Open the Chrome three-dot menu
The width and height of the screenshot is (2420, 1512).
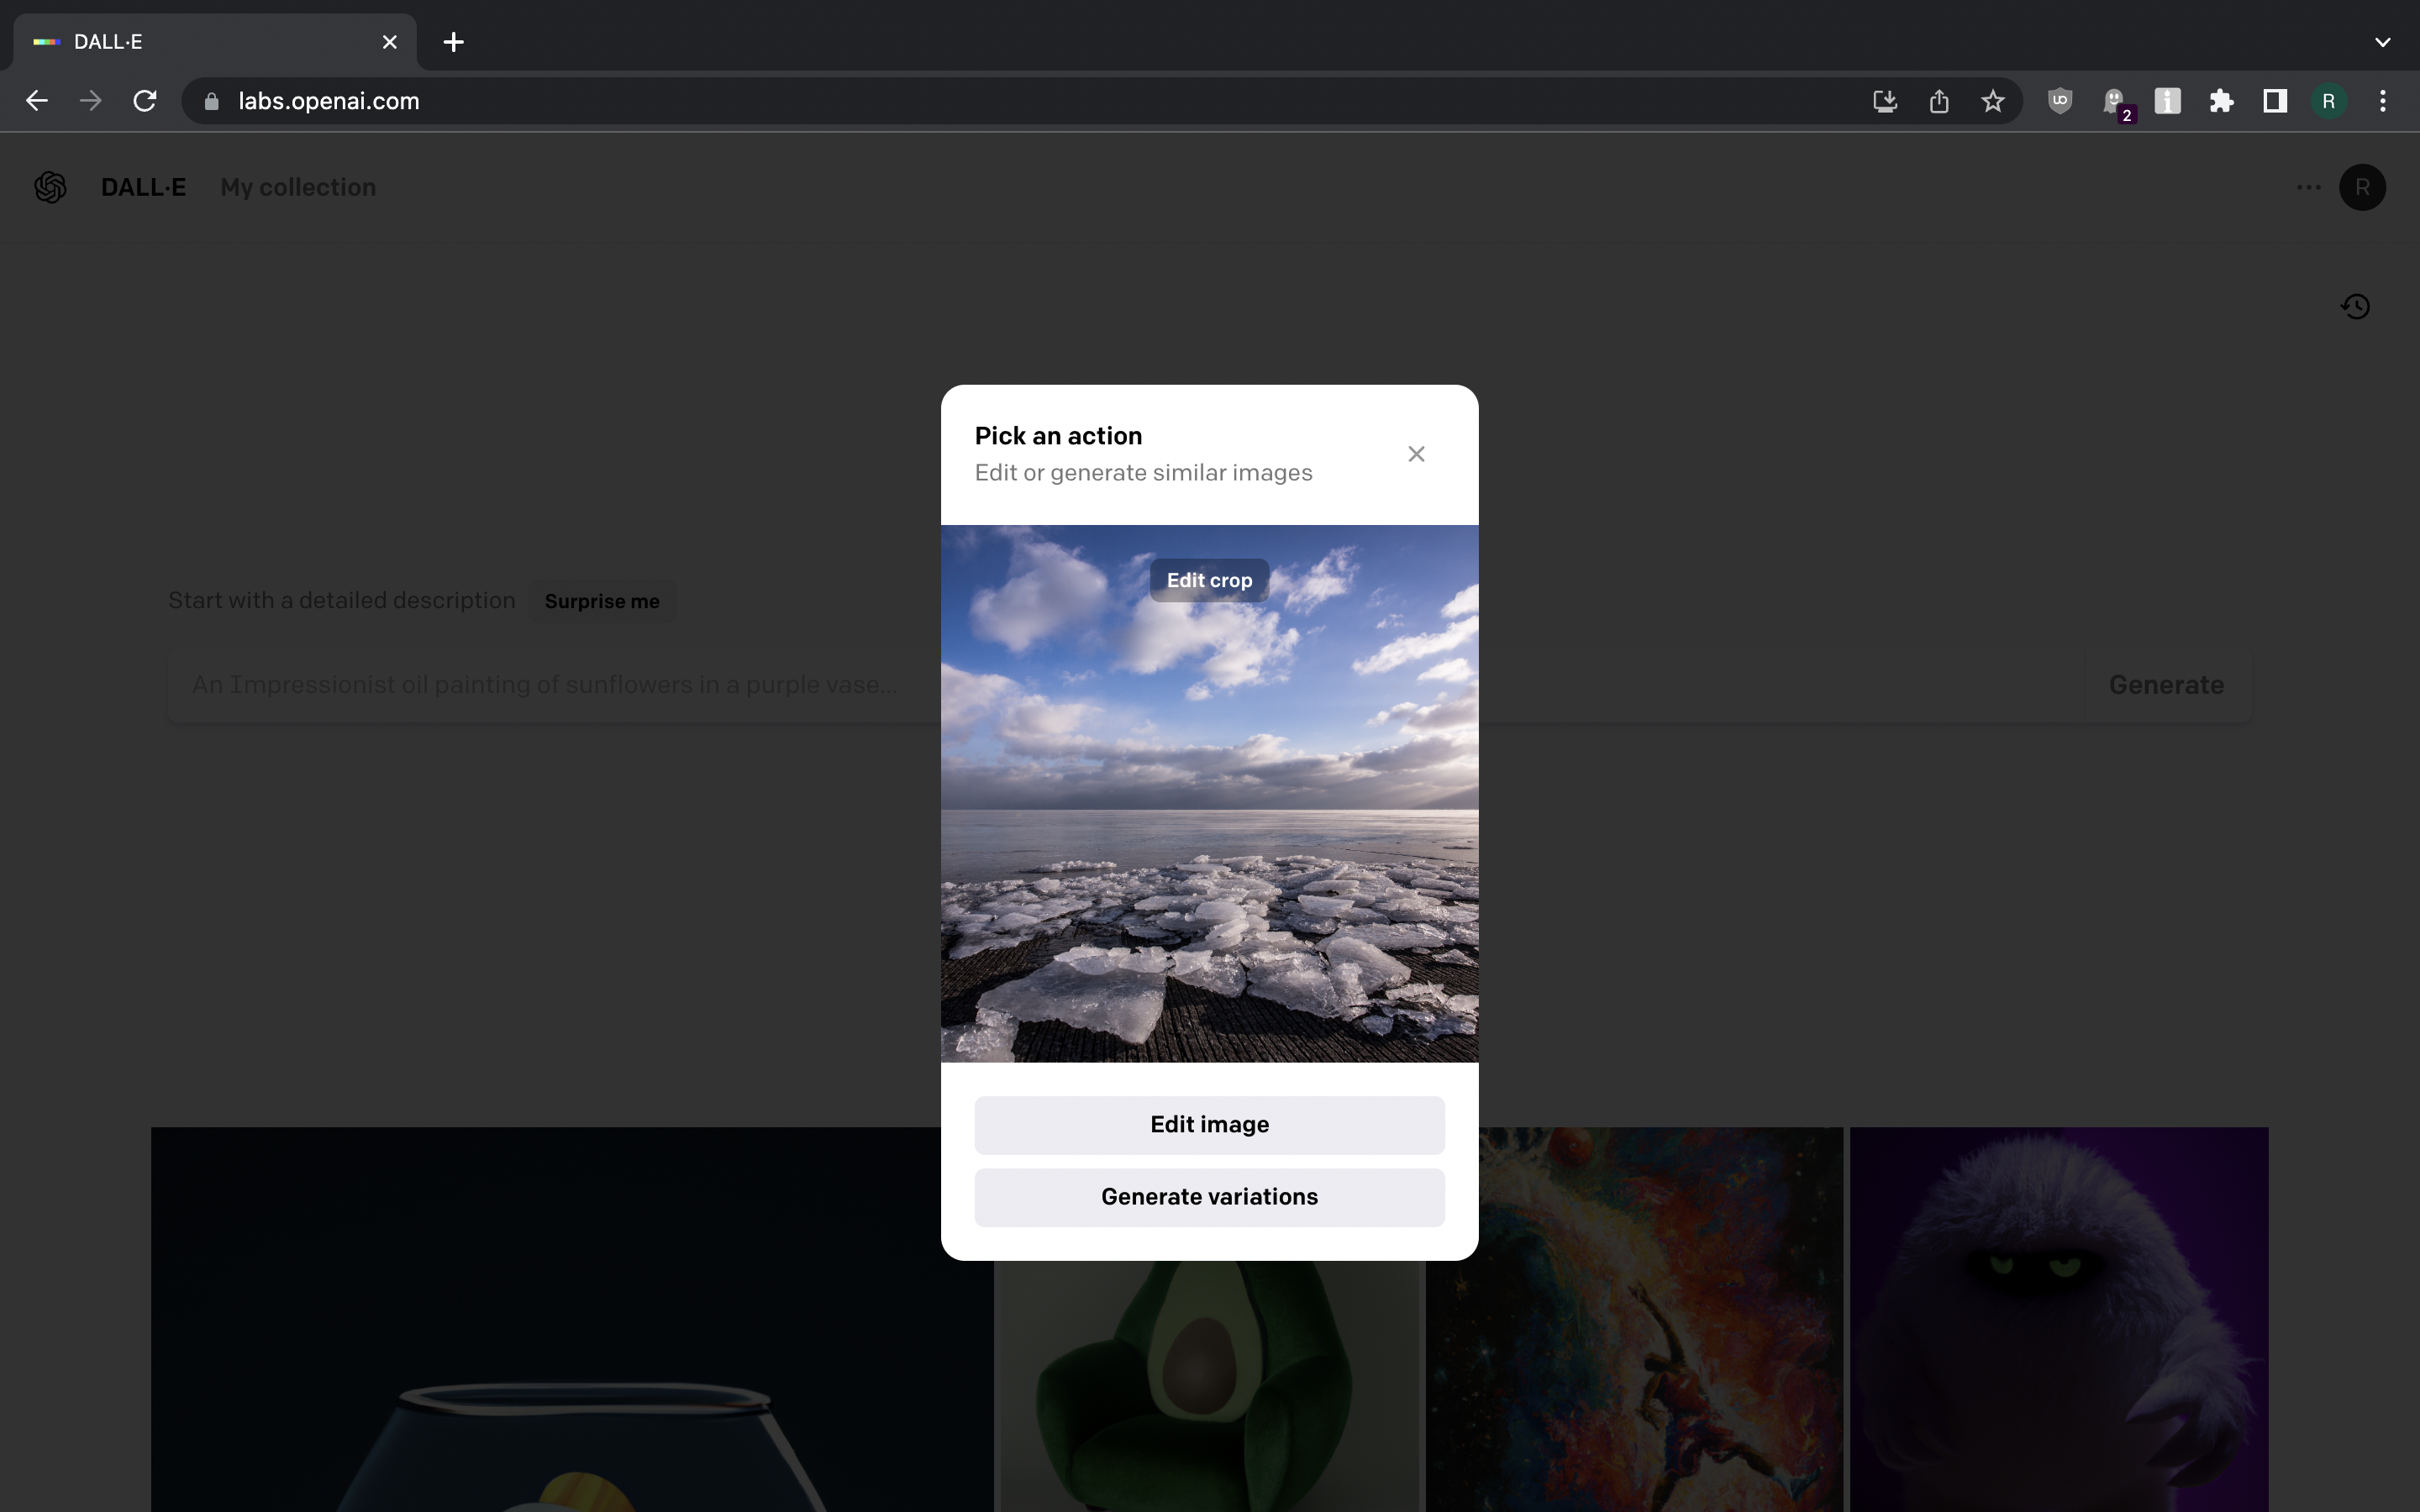pos(2383,101)
